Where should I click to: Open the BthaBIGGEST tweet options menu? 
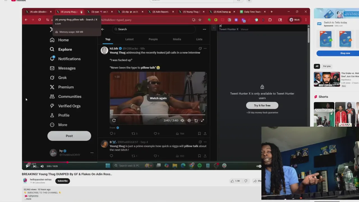pos(205,142)
